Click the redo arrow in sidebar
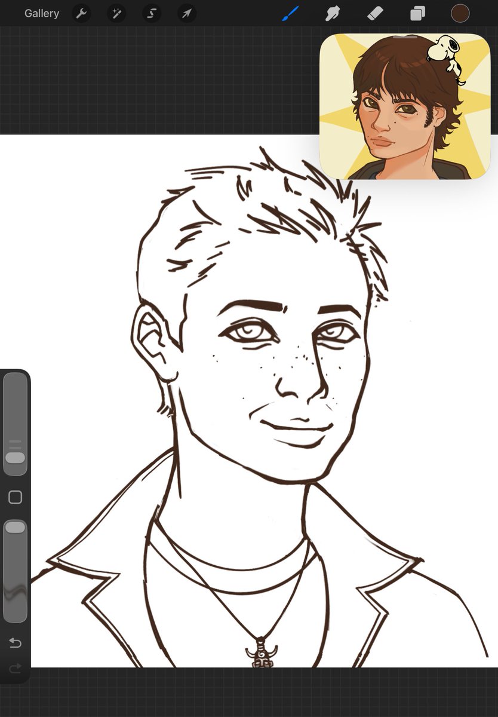The height and width of the screenshot is (717, 498). [x=15, y=667]
